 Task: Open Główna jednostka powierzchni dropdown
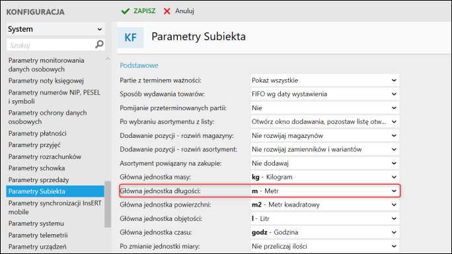pos(324,205)
